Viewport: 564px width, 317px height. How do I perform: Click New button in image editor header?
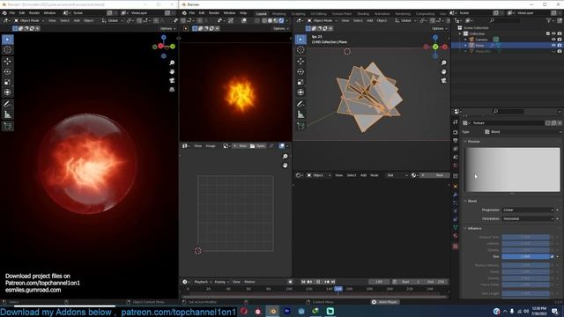tap(241, 146)
